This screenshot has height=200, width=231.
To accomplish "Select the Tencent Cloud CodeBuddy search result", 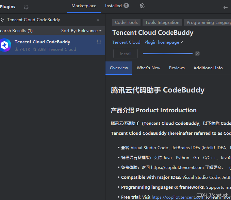I will 52,45.
